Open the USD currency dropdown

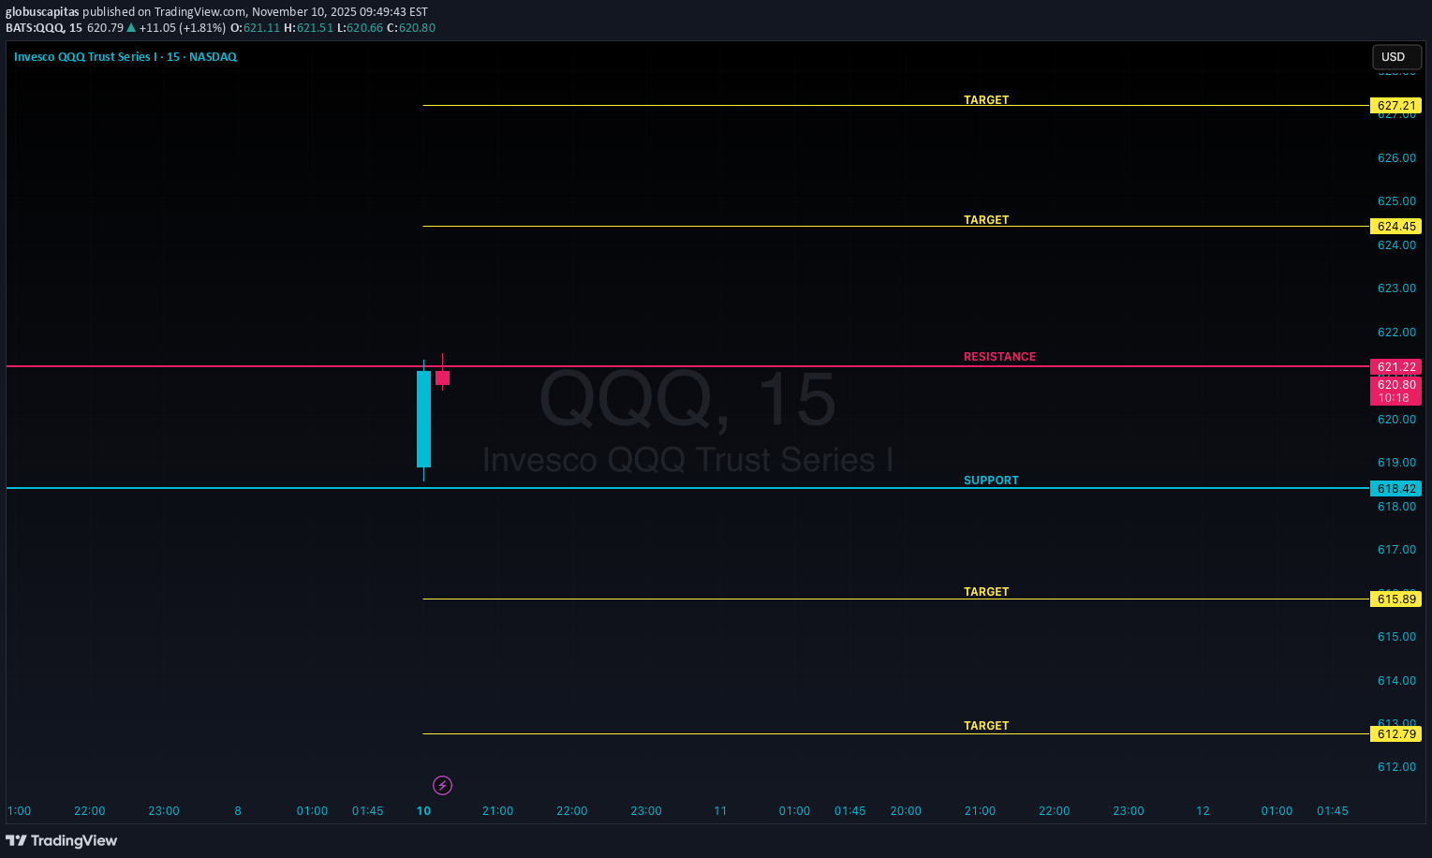pos(1395,57)
